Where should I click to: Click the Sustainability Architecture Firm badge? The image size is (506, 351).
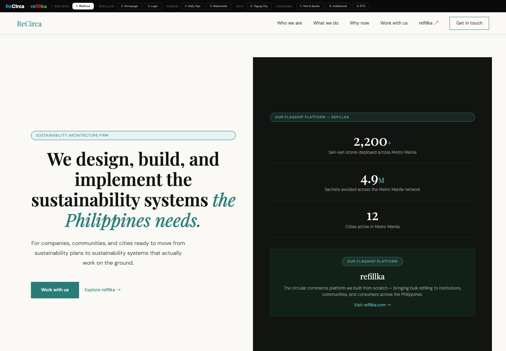pos(133,135)
